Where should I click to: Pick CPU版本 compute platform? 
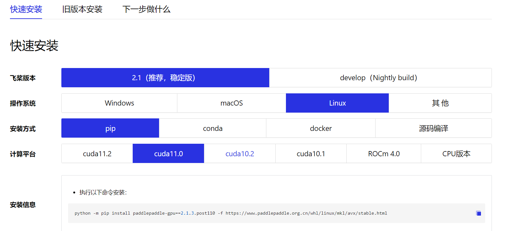[x=456, y=154]
